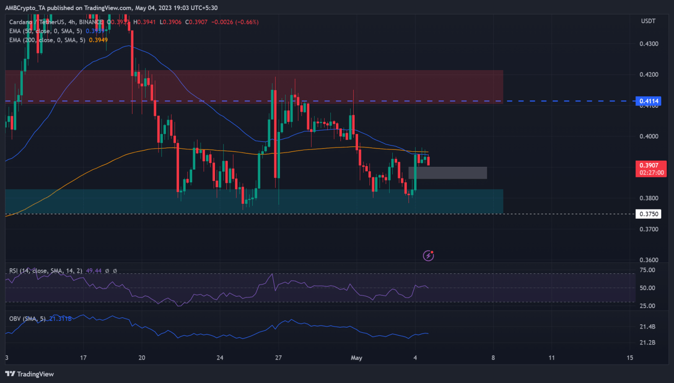Click the blue 0.4114 price line label
Image resolution: width=674 pixels, height=383 pixels.
point(648,101)
